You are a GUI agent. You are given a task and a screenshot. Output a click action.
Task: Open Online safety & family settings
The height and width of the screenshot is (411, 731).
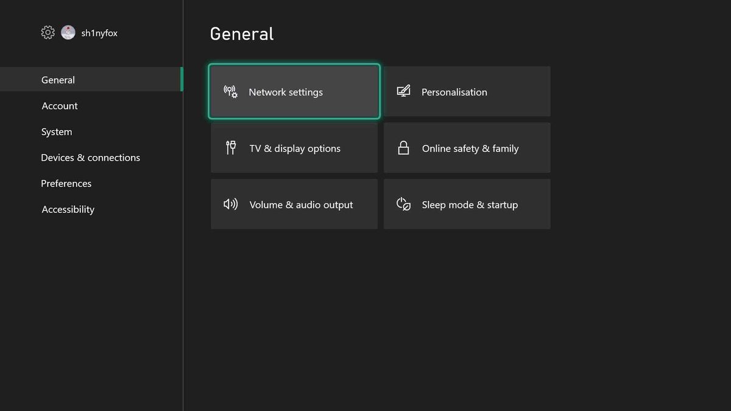pos(467,147)
